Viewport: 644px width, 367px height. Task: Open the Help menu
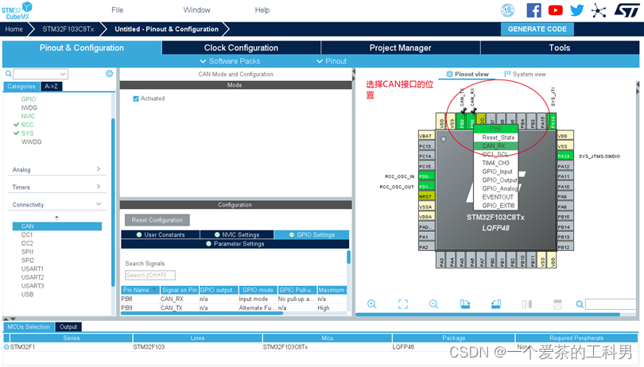pos(262,10)
